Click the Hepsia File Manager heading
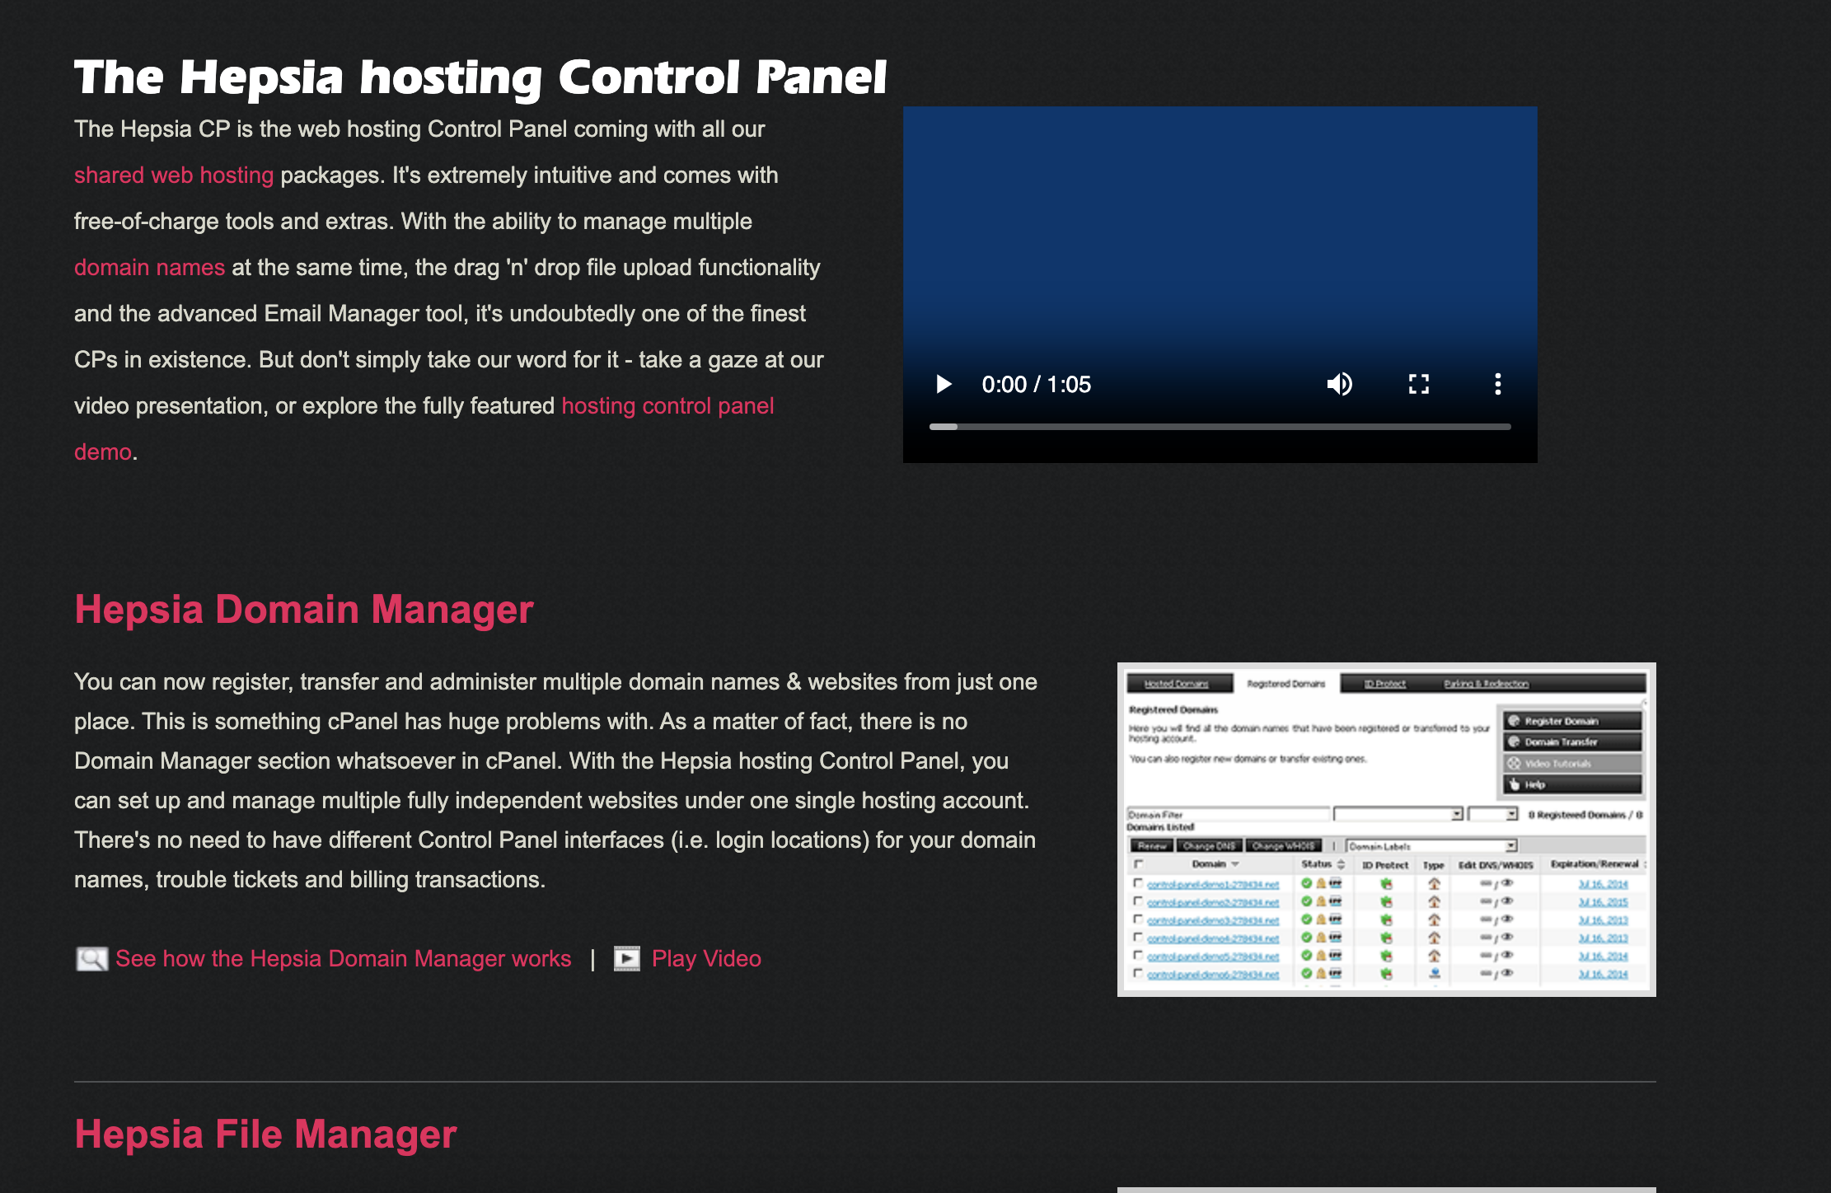This screenshot has height=1193, width=1831. 265,1134
